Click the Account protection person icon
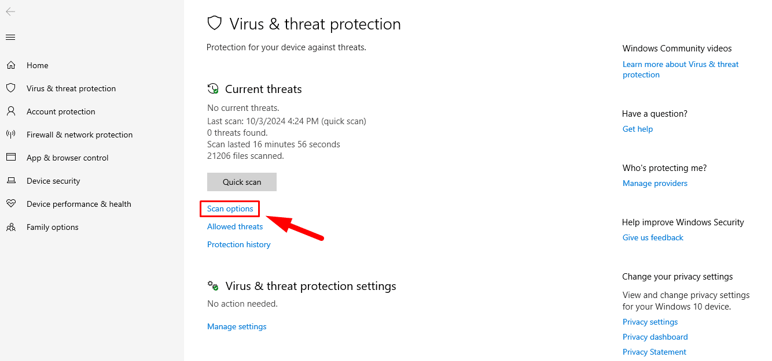The width and height of the screenshot is (772, 361). (10, 111)
